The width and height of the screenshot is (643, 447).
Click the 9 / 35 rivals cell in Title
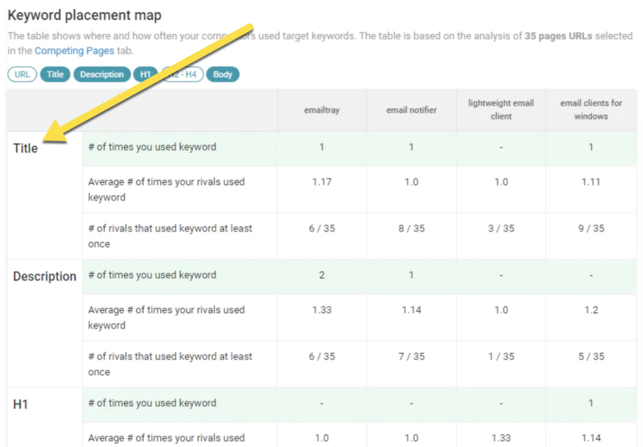pyautogui.click(x=591, y=229)
